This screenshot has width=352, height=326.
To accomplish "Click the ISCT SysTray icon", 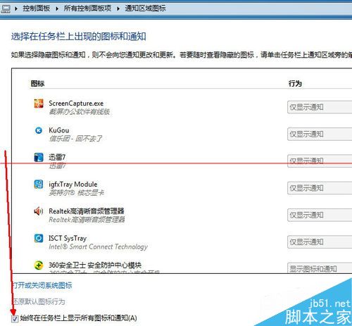I will point(39,238).
